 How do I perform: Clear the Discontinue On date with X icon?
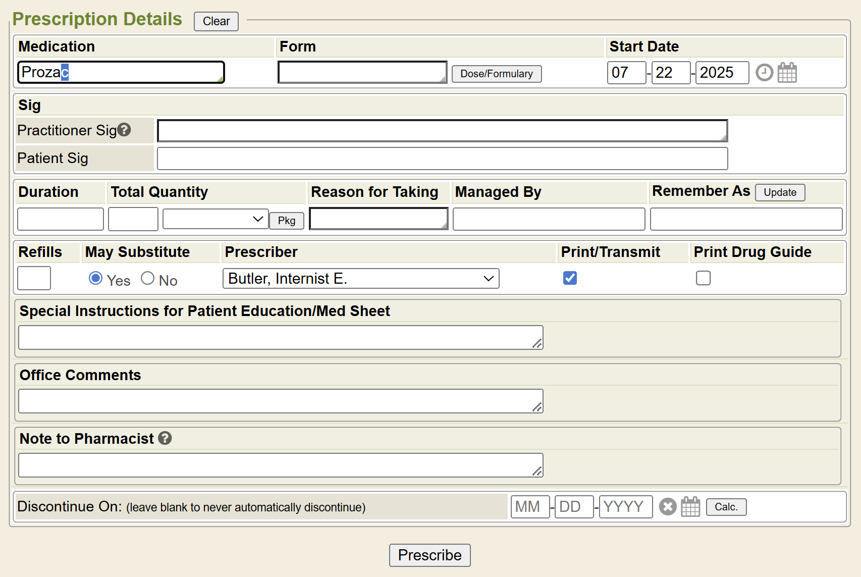tap(667, 506)
